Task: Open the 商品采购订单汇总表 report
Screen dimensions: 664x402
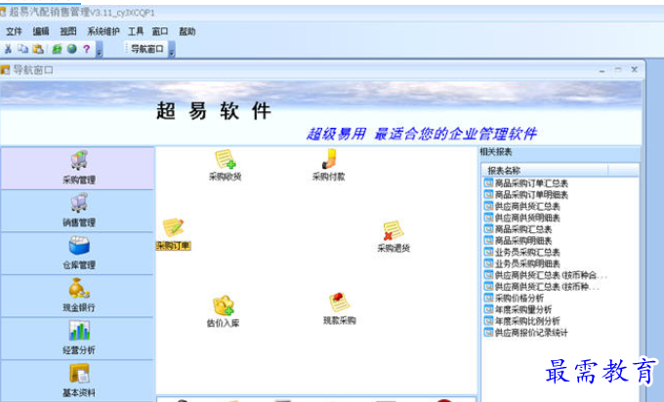Action: (x=526, y=183)
